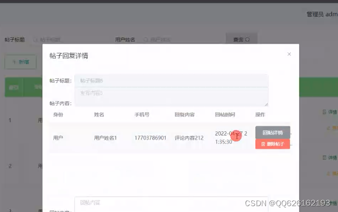Click the 帖子回复详情 dialog title
This screenshot has height=212, width=338.
coord(69,56)
